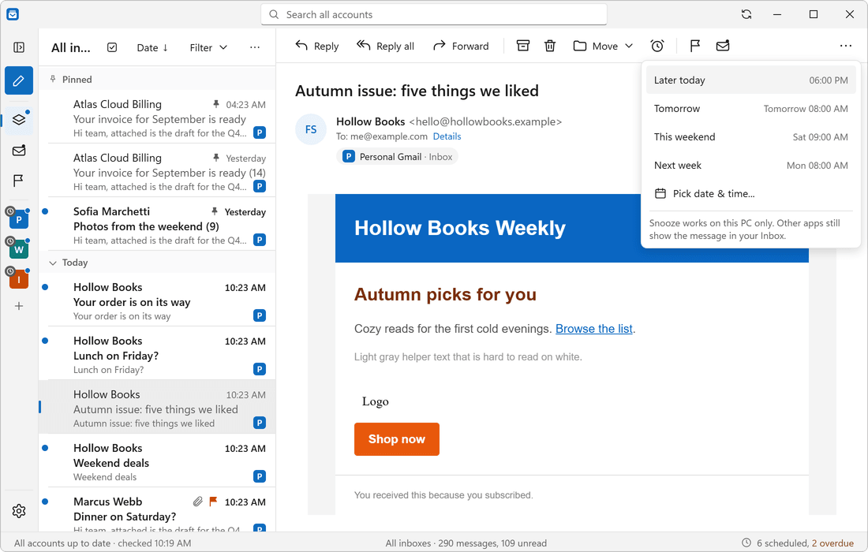Click the pin icon on Sofia Marchetti email
Screen dimensions: 868x552
click(x=215, y=211)
